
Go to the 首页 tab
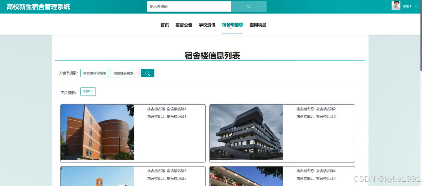pyautogui.click(x=165, y=25)
